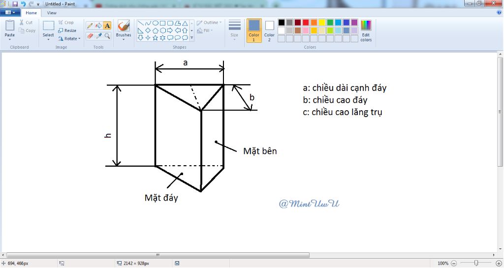
Task: Pick the Polygon shape
Action: (x=177, y=23)
